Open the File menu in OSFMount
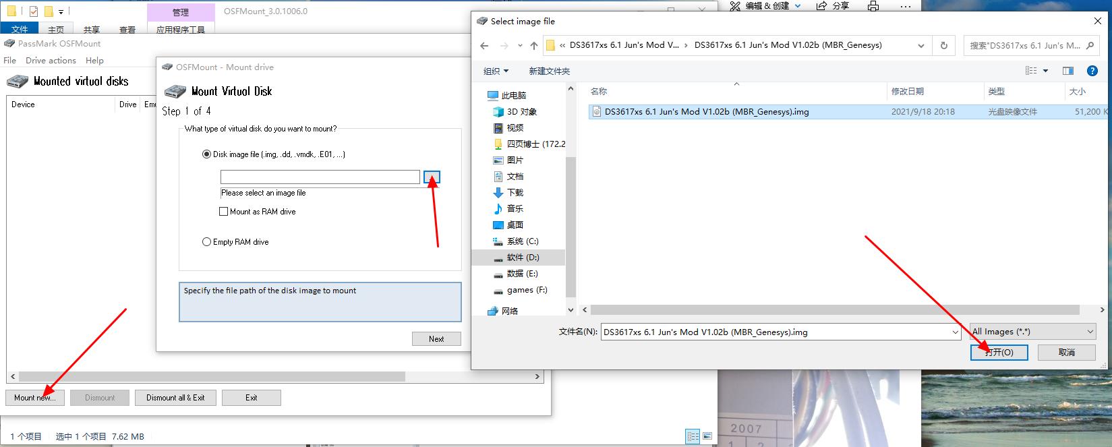The height and width of the screenshot is (447, 1112). [9, 60]
